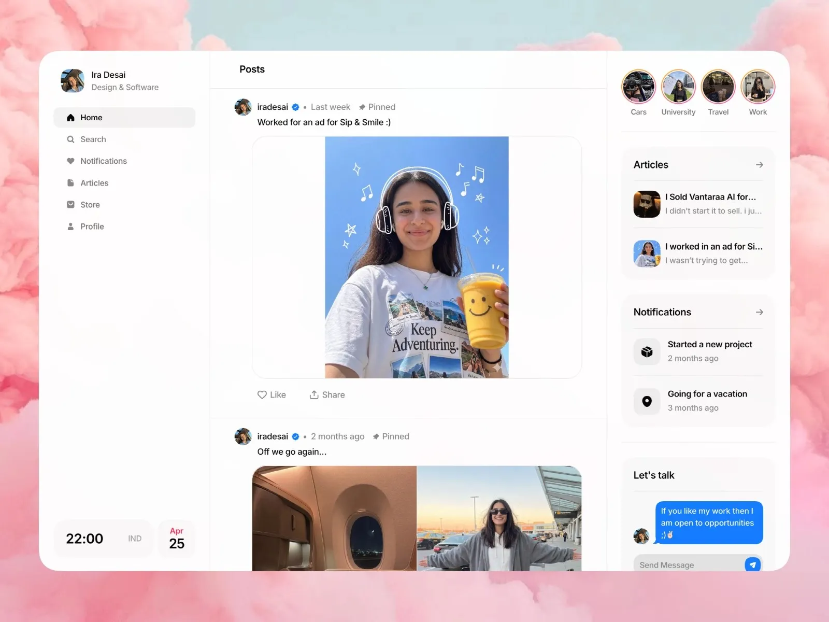Click the Search magnifier icon
This screenshot has height=622, width=829.
coord(70,139)
